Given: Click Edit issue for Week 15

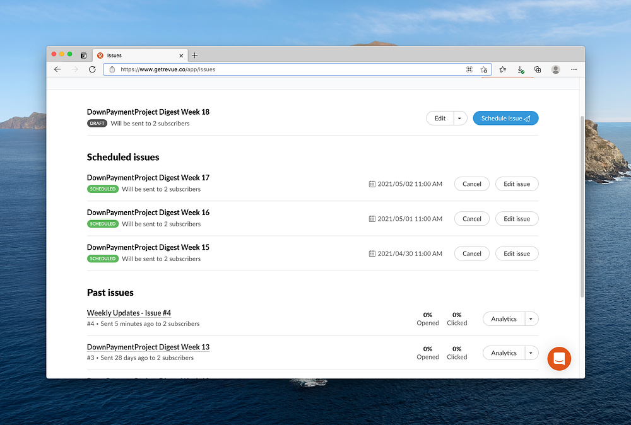Looking at the screenshot, I should [x=517, y=253].
